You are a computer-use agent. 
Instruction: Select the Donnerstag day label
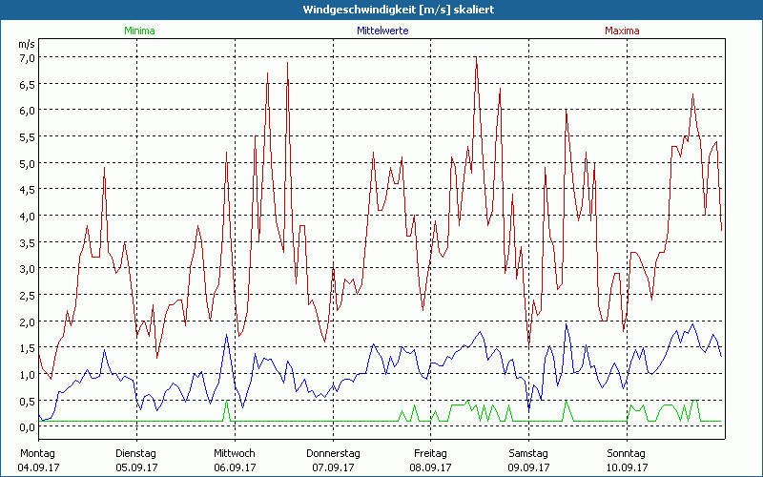point(333,453)
